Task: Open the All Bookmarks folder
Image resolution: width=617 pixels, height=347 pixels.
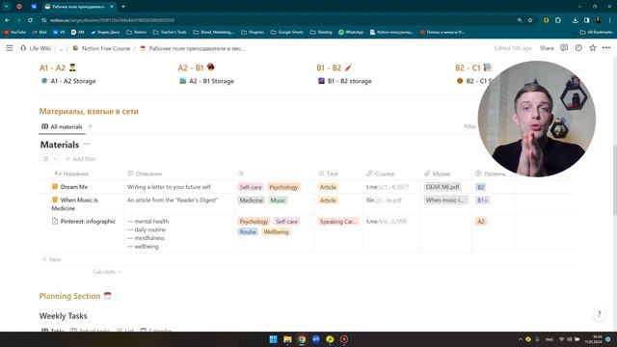Action: click(596, 32)
